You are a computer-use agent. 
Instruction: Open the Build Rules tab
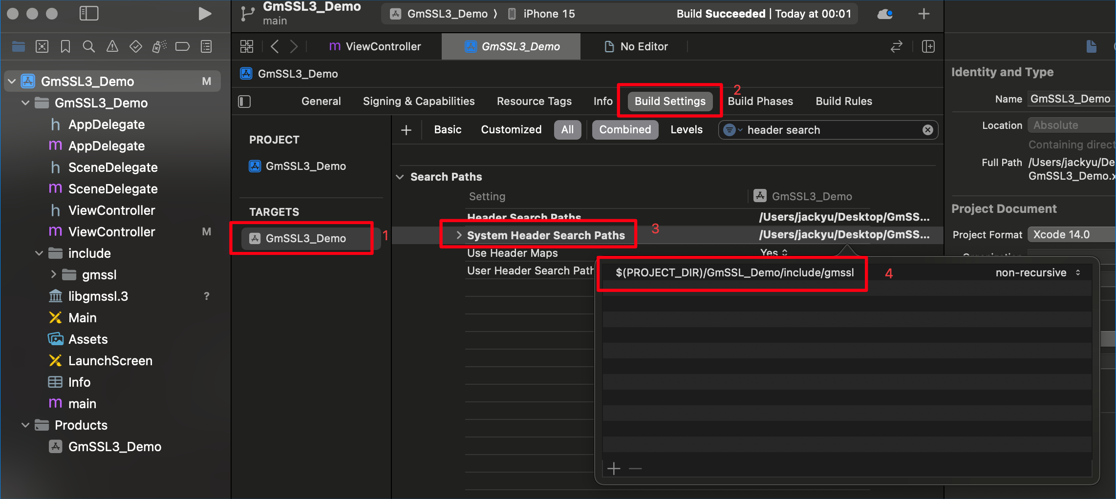point(844,102)
